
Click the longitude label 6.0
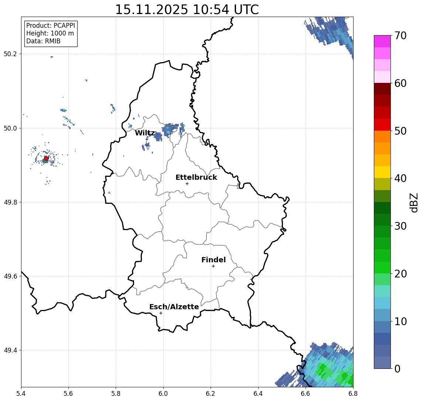tap(163, 394)
